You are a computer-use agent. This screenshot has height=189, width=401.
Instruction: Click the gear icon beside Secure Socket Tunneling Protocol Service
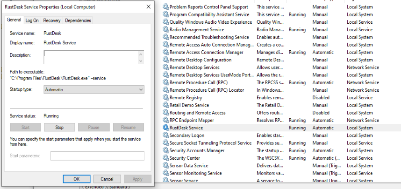point(166,143)
